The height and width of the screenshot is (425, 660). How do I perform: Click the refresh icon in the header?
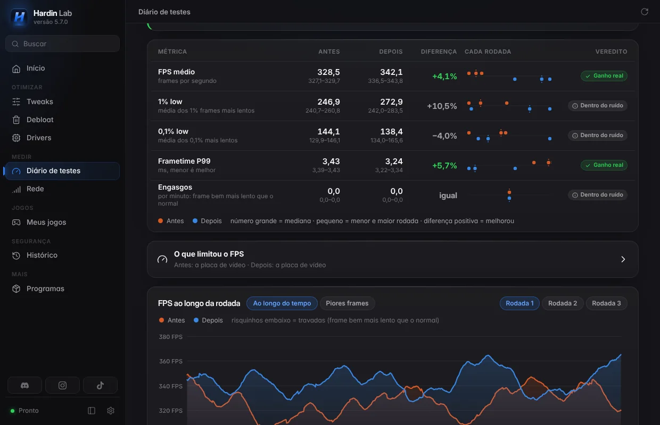[645, 12]
